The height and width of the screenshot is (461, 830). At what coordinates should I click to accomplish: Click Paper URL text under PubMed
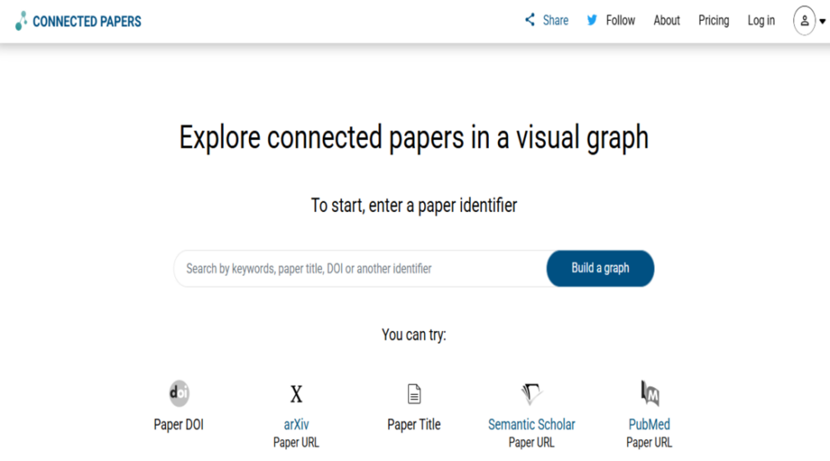[x=649, y=443]
